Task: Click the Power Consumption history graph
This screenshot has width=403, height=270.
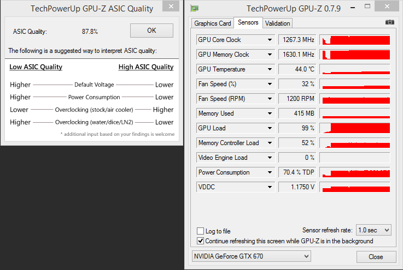Action: (x=355, y=172)
